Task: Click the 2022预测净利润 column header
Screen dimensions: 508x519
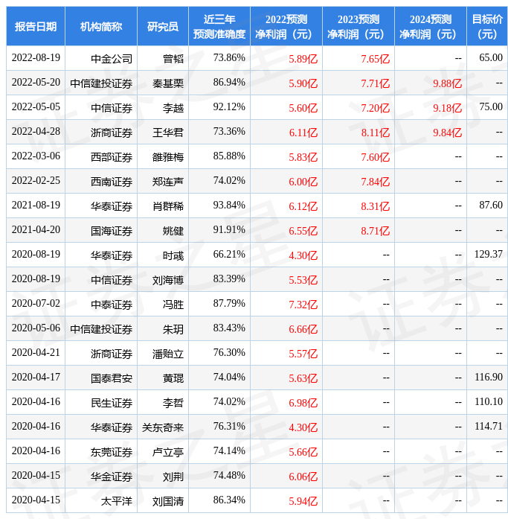Action: pos(286,26)
